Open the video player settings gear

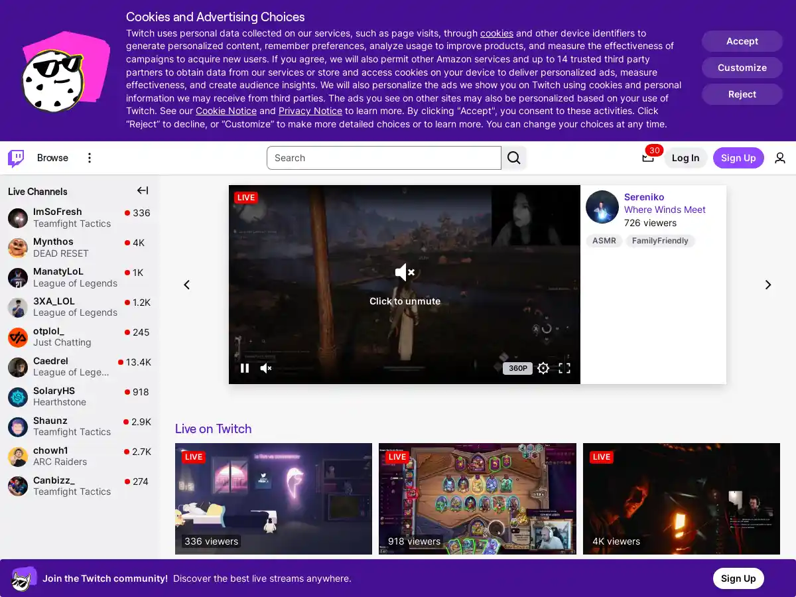(x=543, y=368)
